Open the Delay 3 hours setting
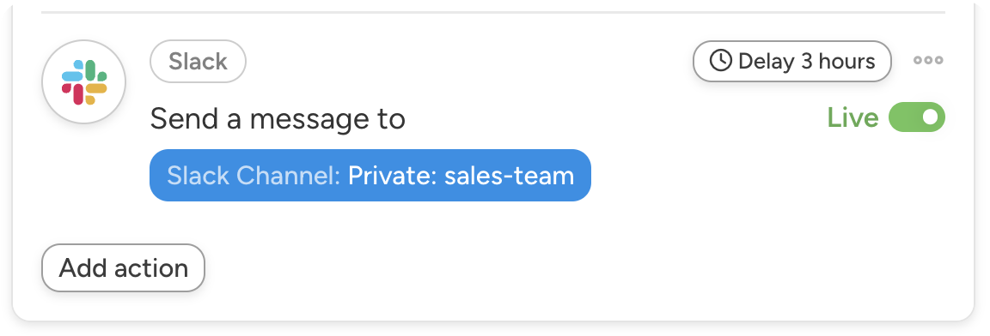Viewport: 990px width, 336px height. pyautogui.click(x=792, y=61)
